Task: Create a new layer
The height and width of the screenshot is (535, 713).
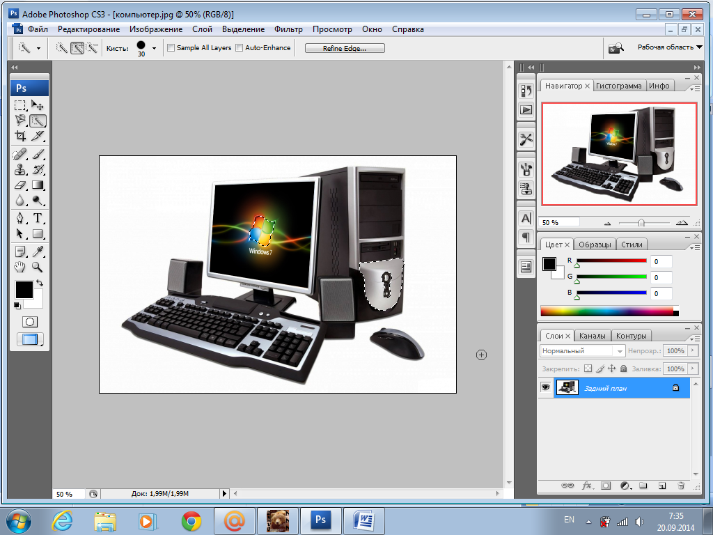Action: point(662,486)
